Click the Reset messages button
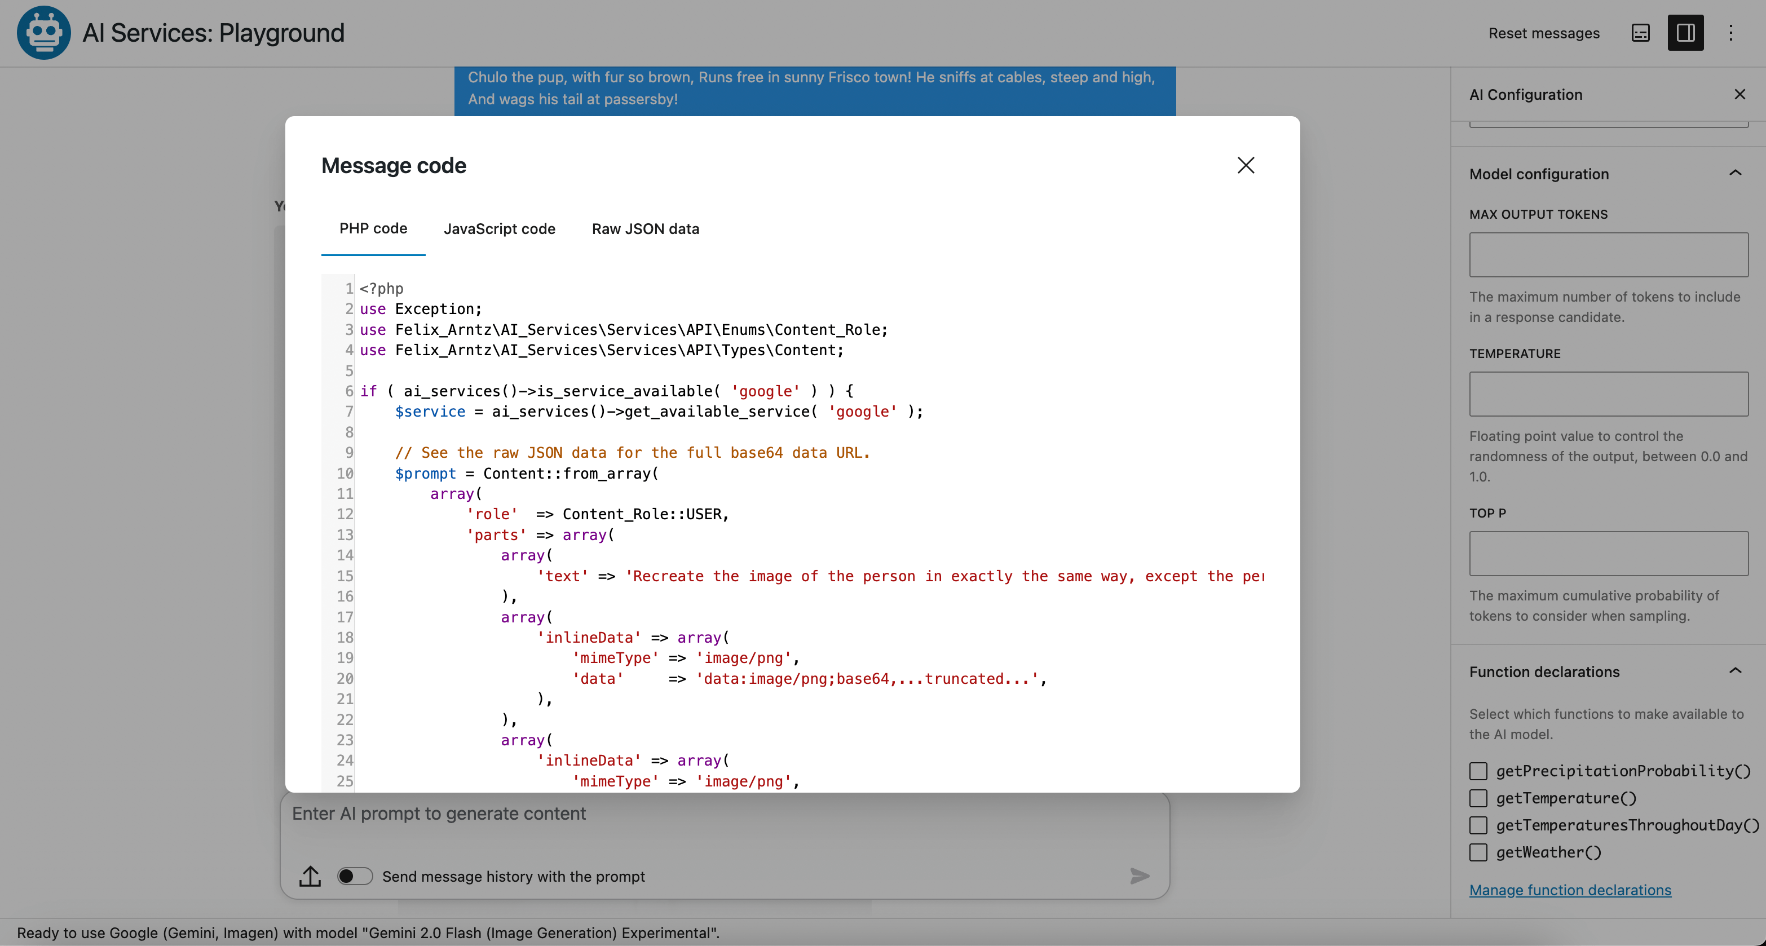 click(x=1544, y=33)
